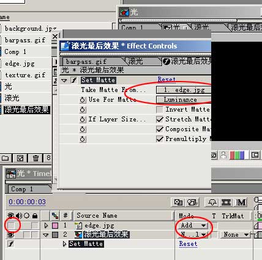
Task: Click Reset link in timeline Set Matte row
Action: [188, 244]
